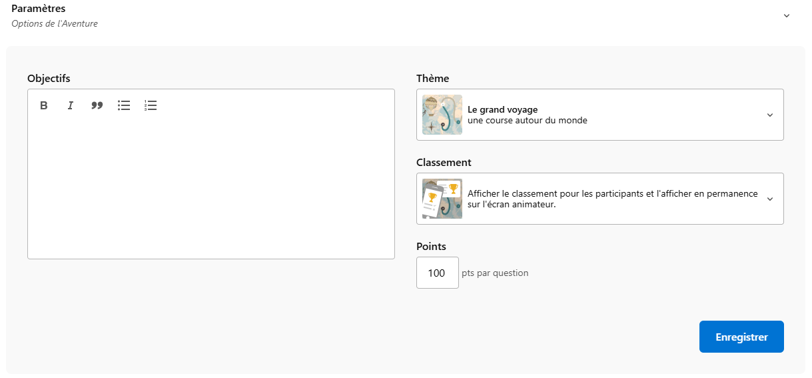Image resolution: width=812 pixels, height=378 pixels.
Task: Toggle italic formatting in Objectifs editor
Action: click(x=70, y=105)
